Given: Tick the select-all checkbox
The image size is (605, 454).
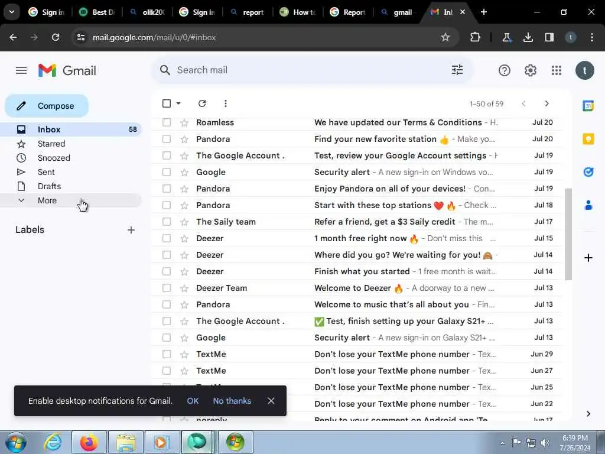Looking at the screenshot, I should tap(167, 103).
